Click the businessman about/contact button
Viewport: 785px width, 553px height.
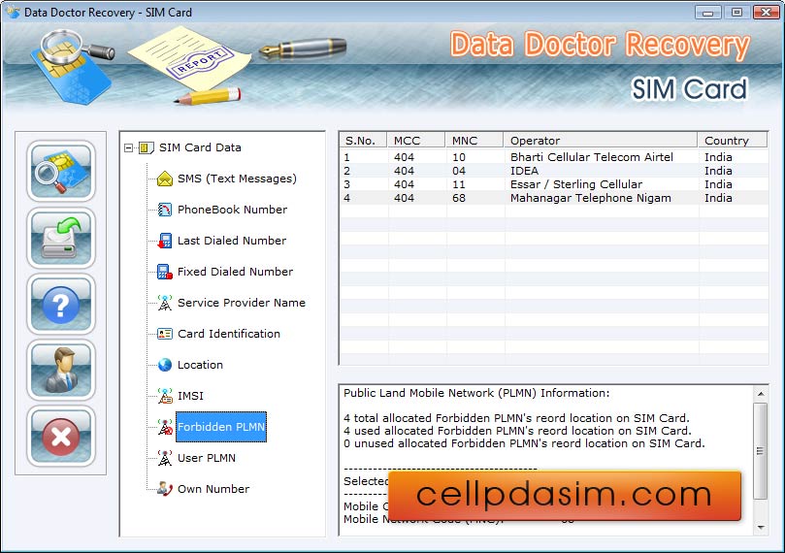click(60, 371)
